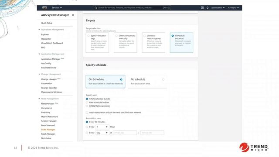Focus the AWS services search field
The width and height of the screenshot is (279, 157).
coord(132,8)
